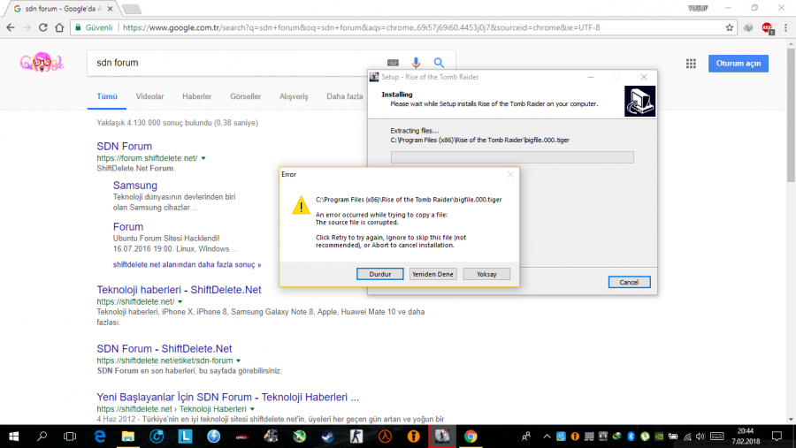Screen dimensions: 796x448
Task: Click the Durdur button in the Error dialog
Action: point(379,274)
